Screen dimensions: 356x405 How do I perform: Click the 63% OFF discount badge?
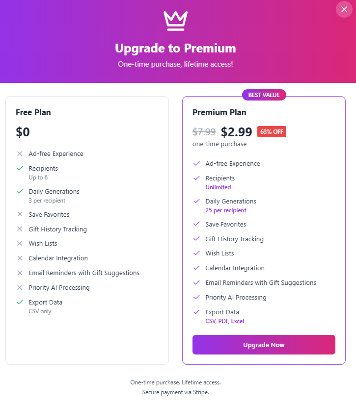click(x=272, y=132)
